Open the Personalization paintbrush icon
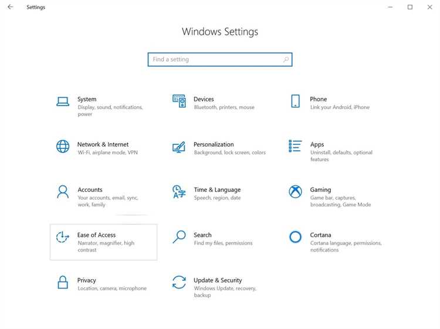This screenshot has height=329, width=440. (x=179, y=147)
